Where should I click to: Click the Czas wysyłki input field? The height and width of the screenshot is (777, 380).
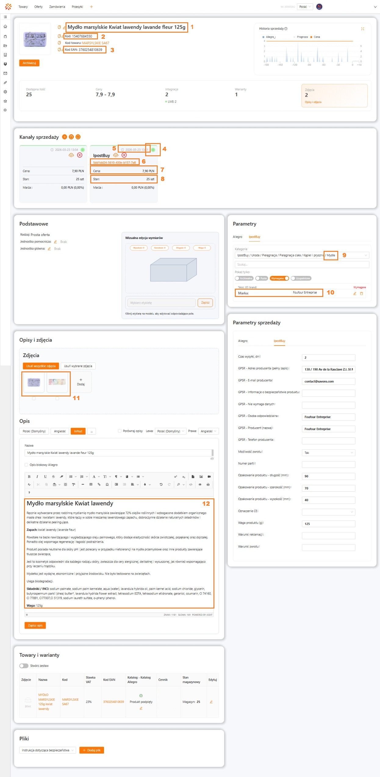pyautogui.click(x=328, y=357)
